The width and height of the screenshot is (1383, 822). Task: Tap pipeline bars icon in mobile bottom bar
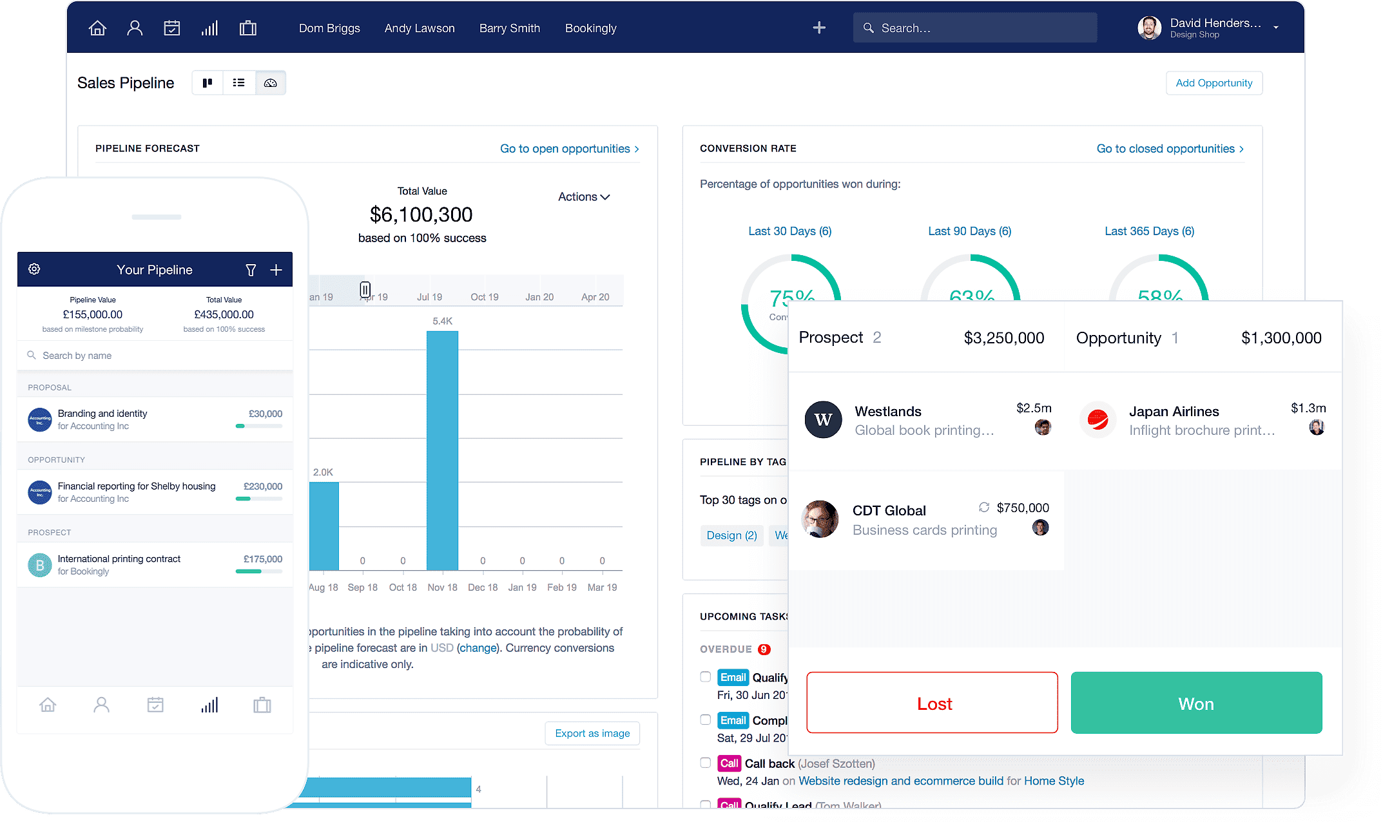click(209, 705)
